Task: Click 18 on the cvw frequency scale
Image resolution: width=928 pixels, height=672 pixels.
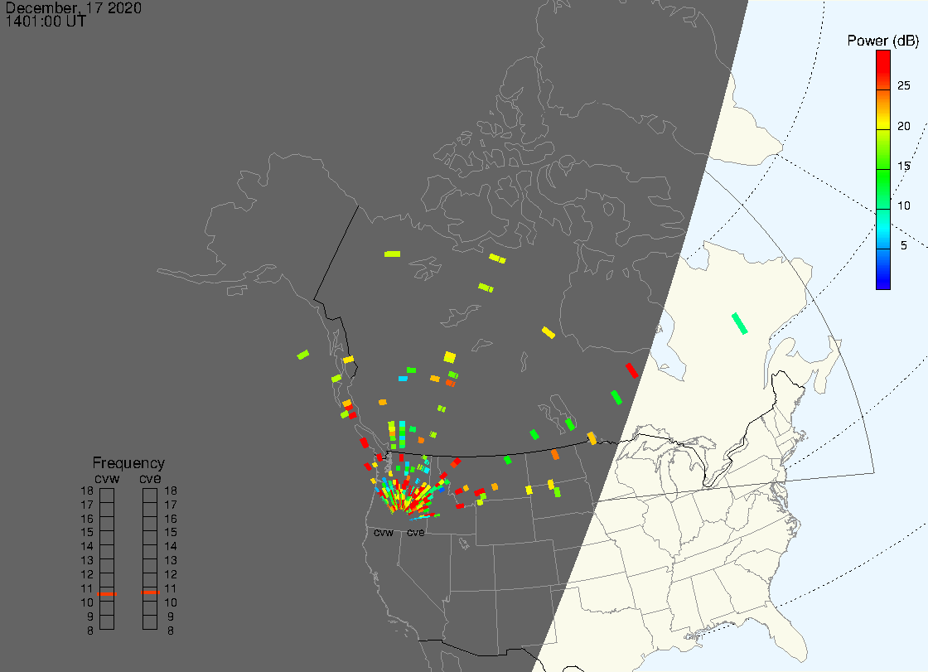Action: pos(87,491)
